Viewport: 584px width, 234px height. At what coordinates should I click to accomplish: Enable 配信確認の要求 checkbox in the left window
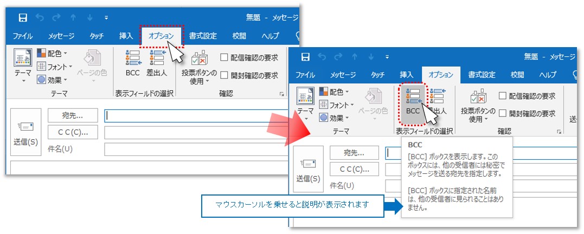pos(224,57)
